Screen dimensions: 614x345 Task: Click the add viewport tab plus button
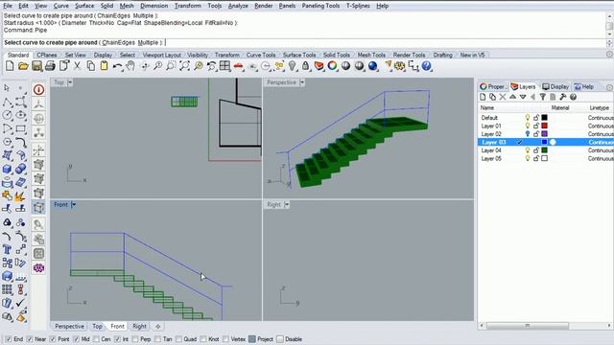157,326
